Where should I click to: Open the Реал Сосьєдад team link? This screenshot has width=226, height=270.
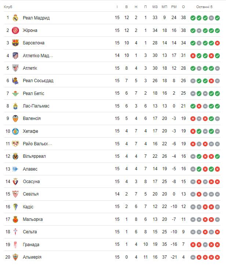tap(38, 81)
